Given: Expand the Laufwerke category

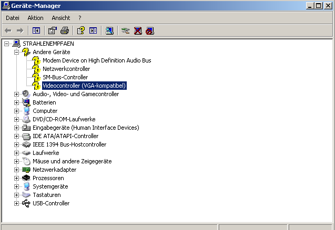Looking at the screenshot, I should [x=16, y=153].
